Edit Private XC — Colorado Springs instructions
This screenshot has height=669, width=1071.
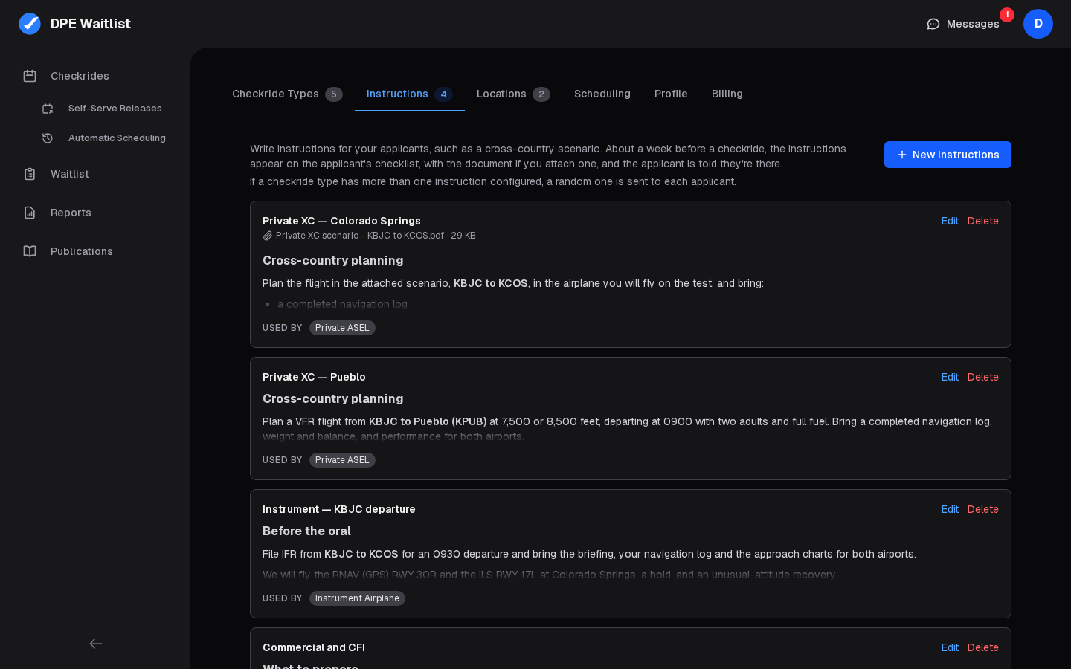tap(950, 221)
